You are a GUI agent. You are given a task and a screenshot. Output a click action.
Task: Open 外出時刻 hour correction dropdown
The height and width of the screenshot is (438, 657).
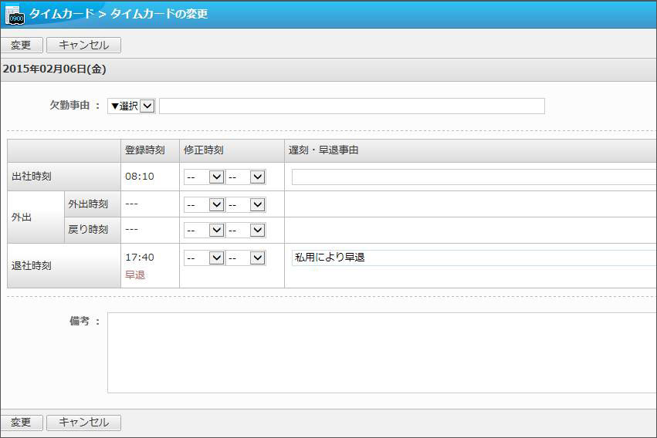pos(204,204)
